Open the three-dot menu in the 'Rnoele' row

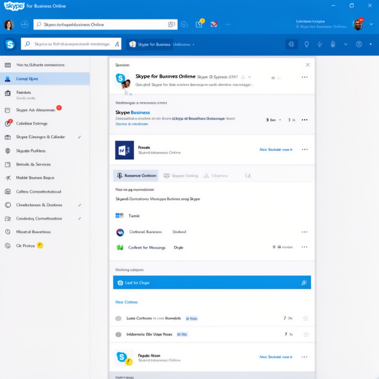click(x=305, y=150)
